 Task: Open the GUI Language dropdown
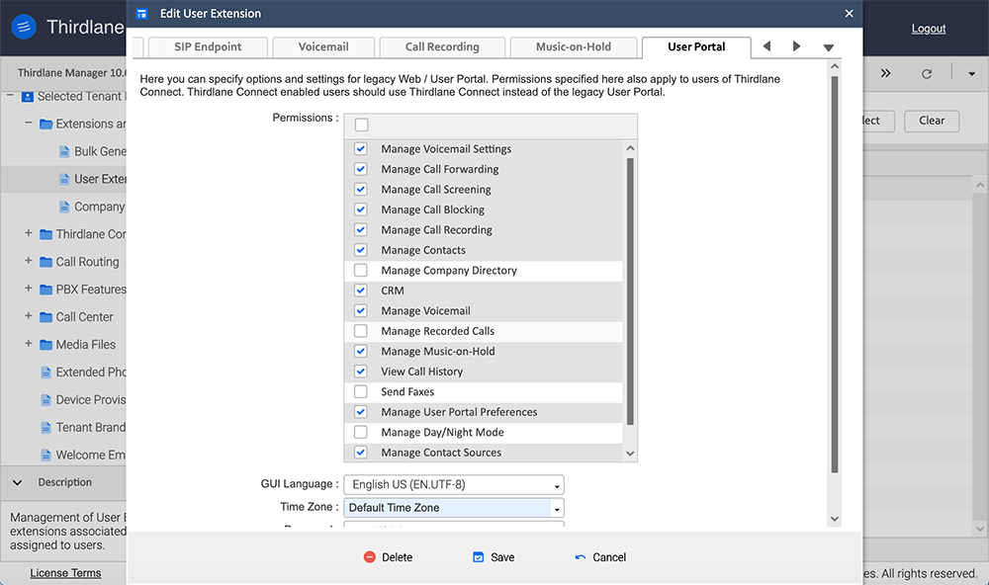[555, 484]
